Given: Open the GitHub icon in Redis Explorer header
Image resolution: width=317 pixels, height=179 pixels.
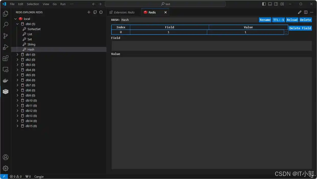Looking at the screenshot, I should (x=95, y=12).
